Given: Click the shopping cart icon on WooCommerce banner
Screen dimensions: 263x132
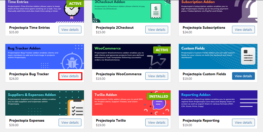Looking at the screenshot, I should coord(156,61).
